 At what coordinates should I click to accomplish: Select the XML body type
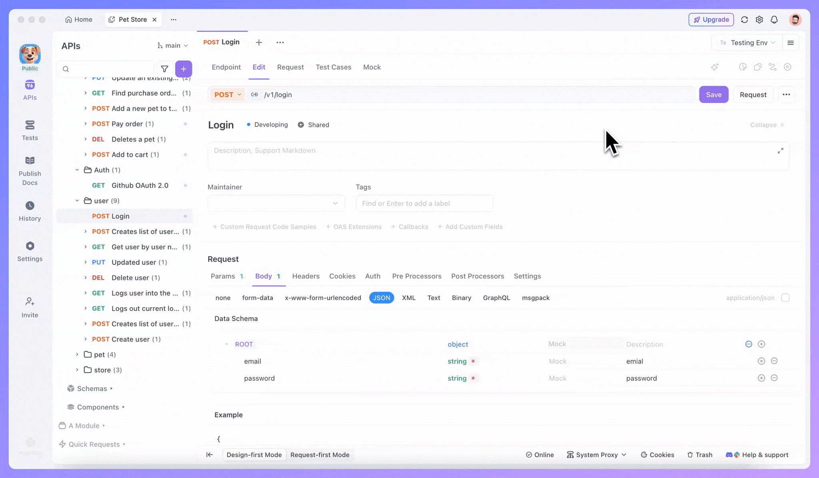[x=409, y=298]
